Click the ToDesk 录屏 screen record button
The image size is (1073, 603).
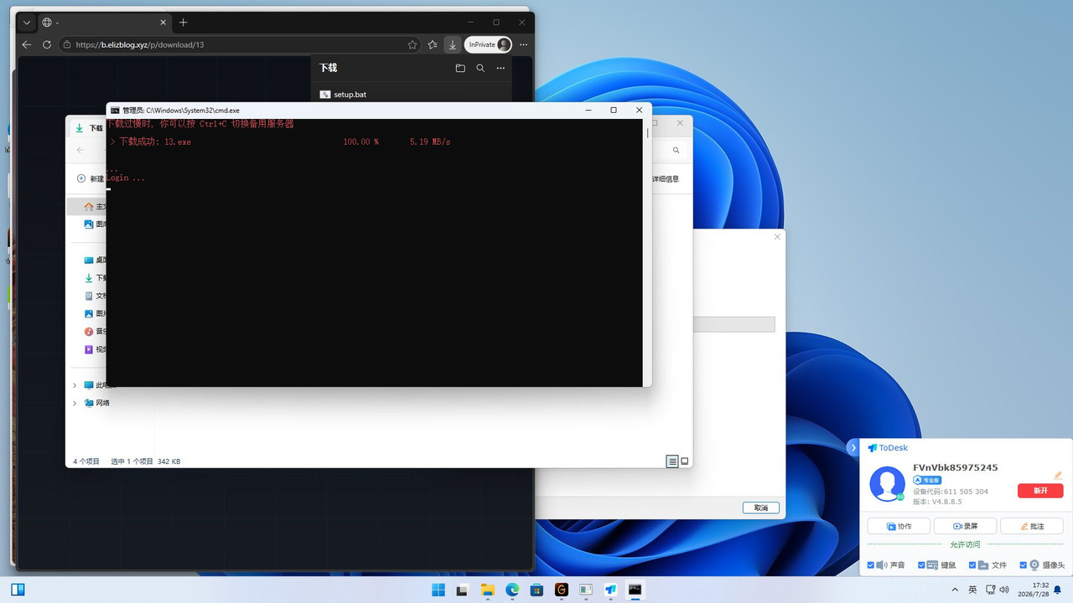[x=965, y=526]
